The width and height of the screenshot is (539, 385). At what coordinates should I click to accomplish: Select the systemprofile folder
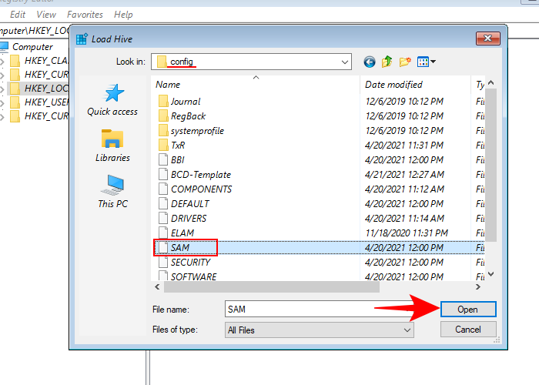pos(197,130)
